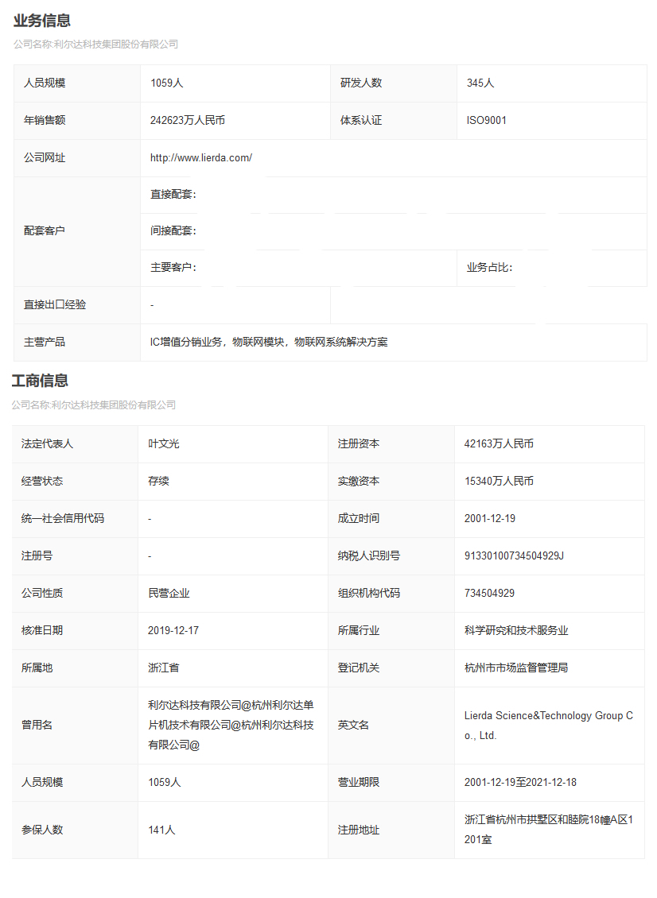Click the '直接配套:' sub-label
Viewport: 657px width, 898px height.
coord(173,195)
